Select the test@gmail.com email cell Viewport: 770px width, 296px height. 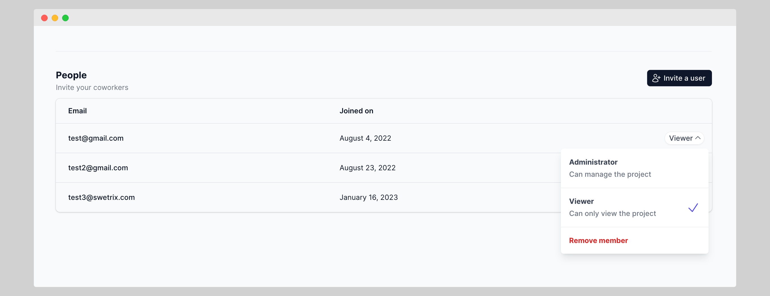96,138
